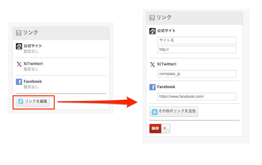Click the right panel X(Twitter) icon
This screenshot has height=165, width=262.
[152, 64]
